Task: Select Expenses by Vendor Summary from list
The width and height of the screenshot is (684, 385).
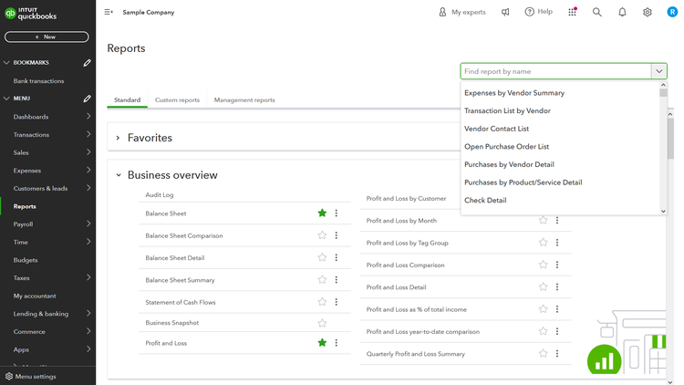Action: 514,93
